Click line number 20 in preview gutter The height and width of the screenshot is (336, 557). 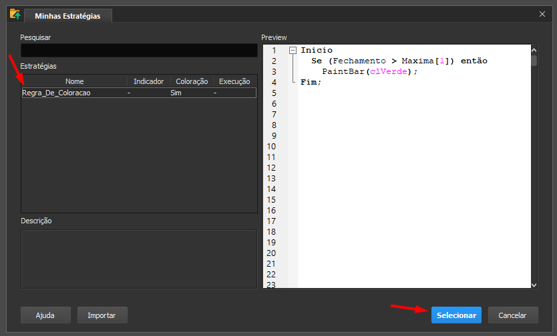tap(271, 253)
